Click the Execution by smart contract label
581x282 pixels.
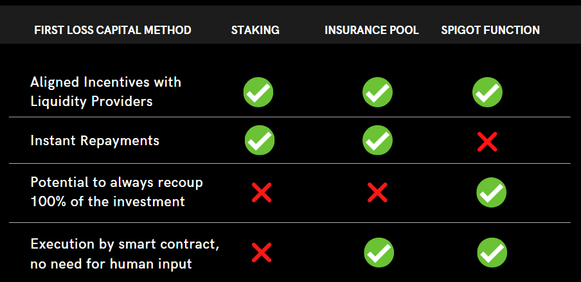click(125, 254)
